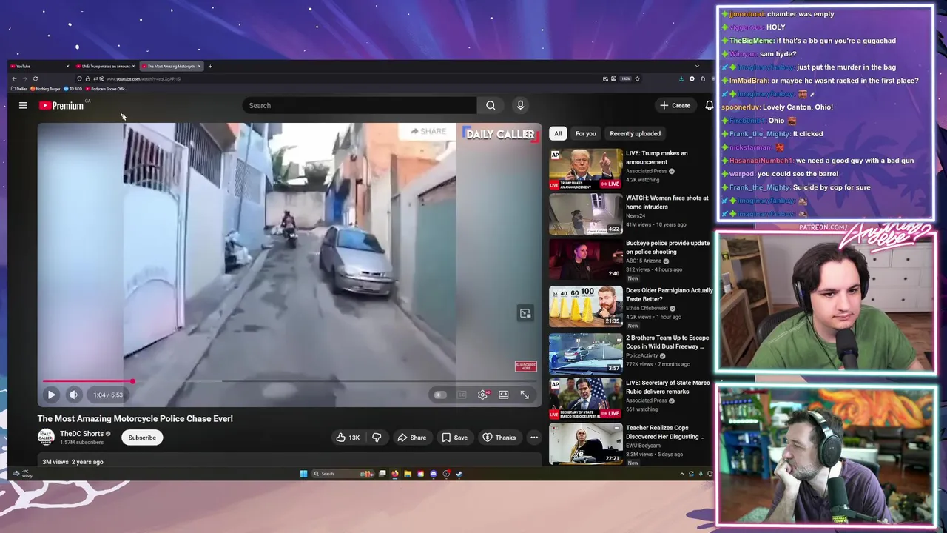Open TheDC Shorts channel avatar

(46, 438)
